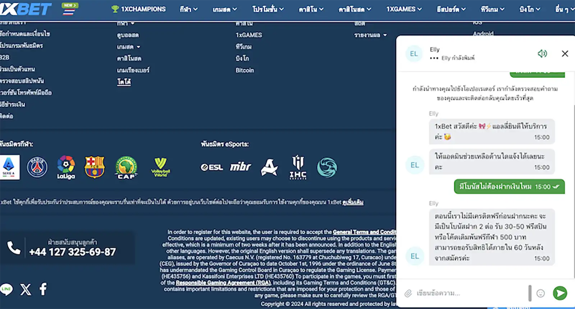Open ทีวีเกม footer link
The height and width of the screenshot is (309, 575).
coord(244,46)
